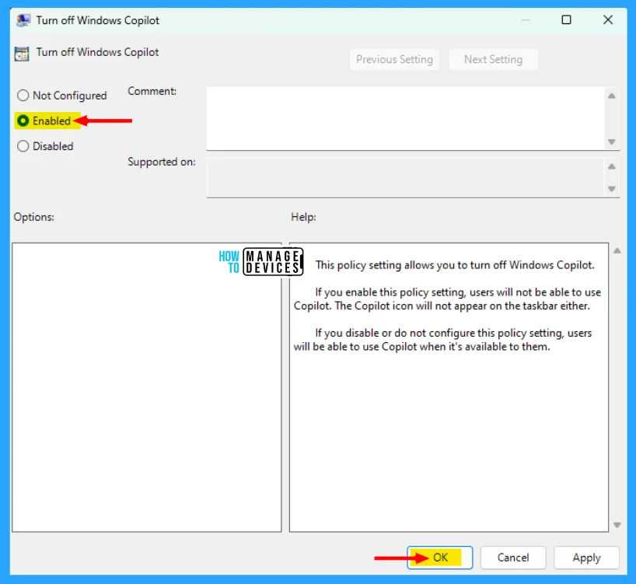The width and height of the screenshot is (636, 584).
Task: Maximize the policy settings dialog
Action: pos(566,20)
